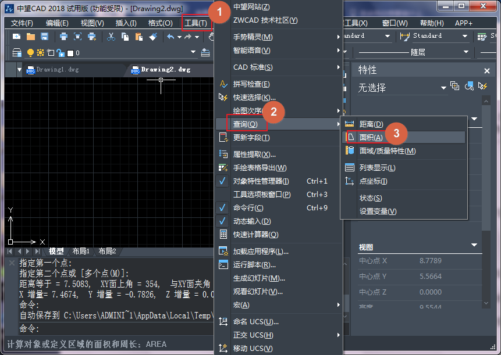The image size is (501, 355).
Task: Click the Save toolbar icon
Action: [44, 36]
